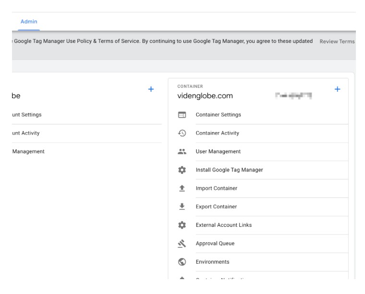Click the Container Settings window icon
The image size is (365, 294).
[182, 115]
